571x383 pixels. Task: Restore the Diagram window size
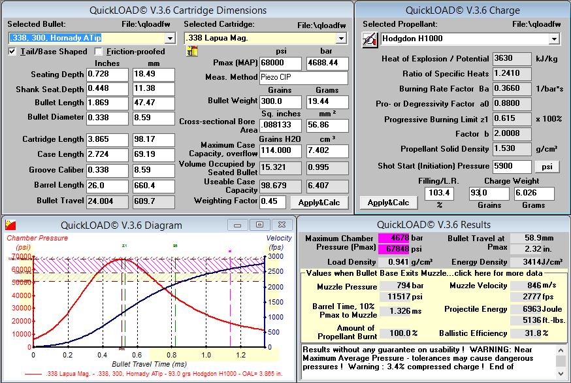coord(259,225)
